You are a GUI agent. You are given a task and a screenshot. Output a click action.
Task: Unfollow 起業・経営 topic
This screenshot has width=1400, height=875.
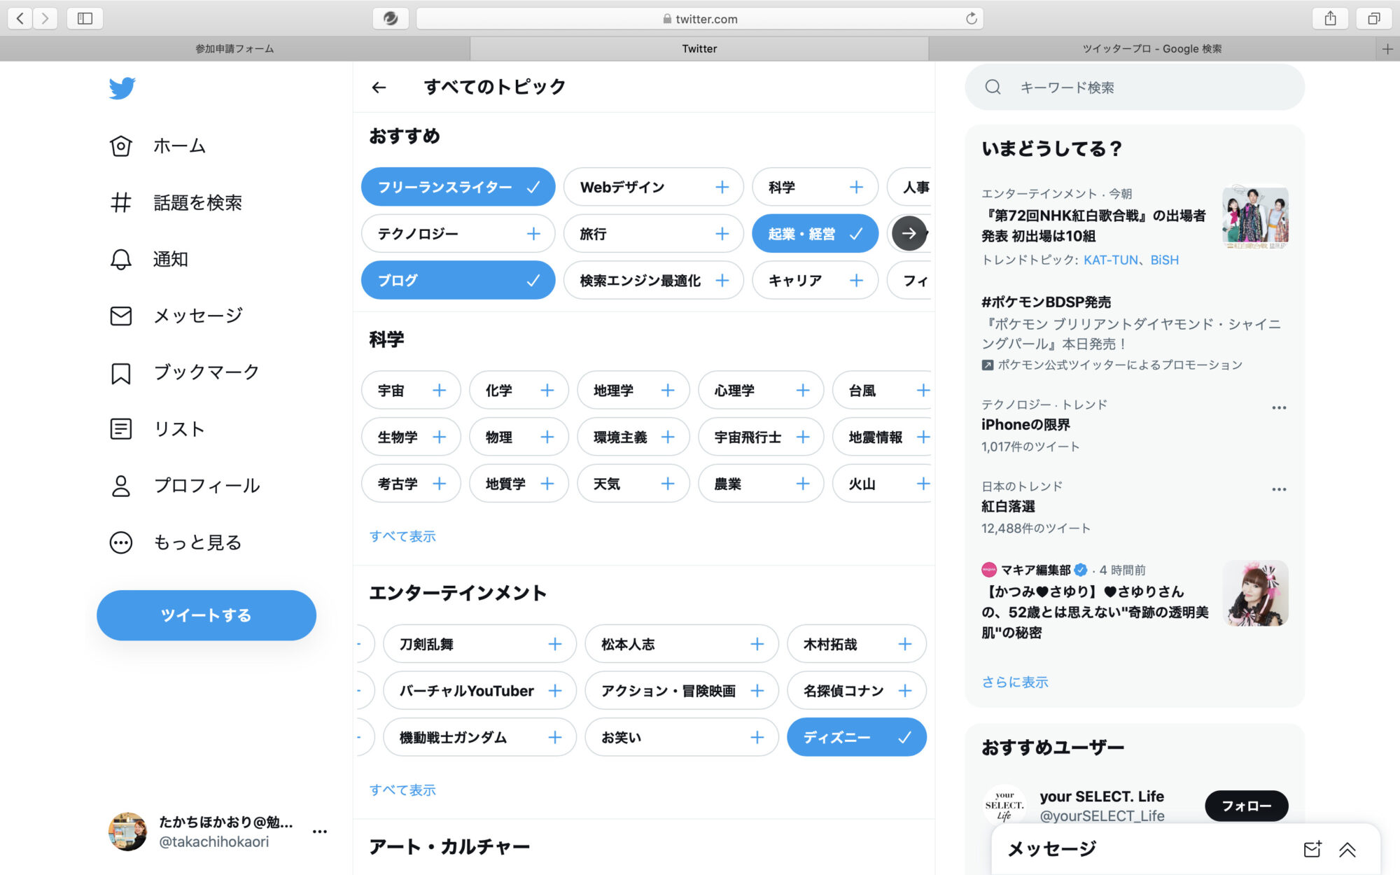[x=815, y=234]
